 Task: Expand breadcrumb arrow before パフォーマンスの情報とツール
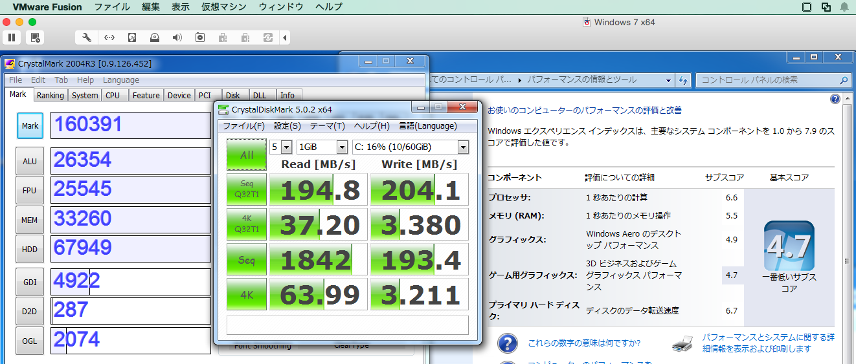(520, 80)
